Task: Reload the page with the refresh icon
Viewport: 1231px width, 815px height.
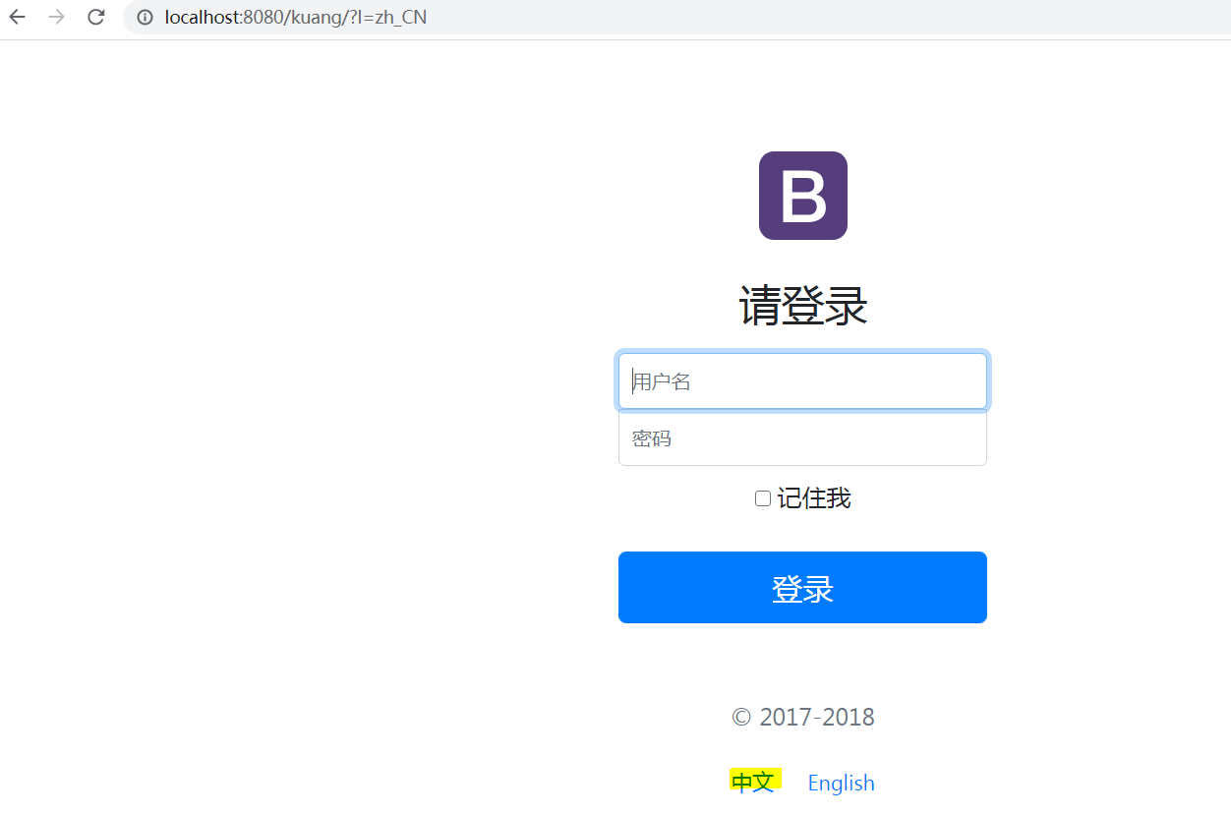Action: point(95,17)
